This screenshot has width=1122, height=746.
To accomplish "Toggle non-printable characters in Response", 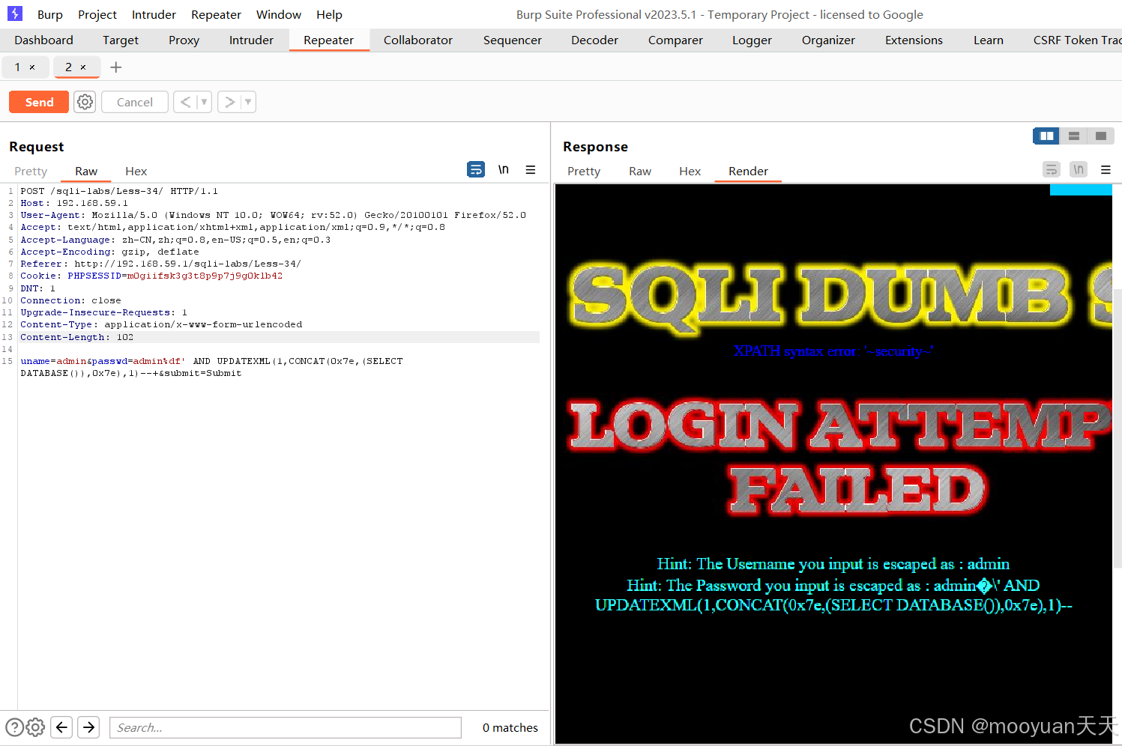I will click(x=1079, y=170).
